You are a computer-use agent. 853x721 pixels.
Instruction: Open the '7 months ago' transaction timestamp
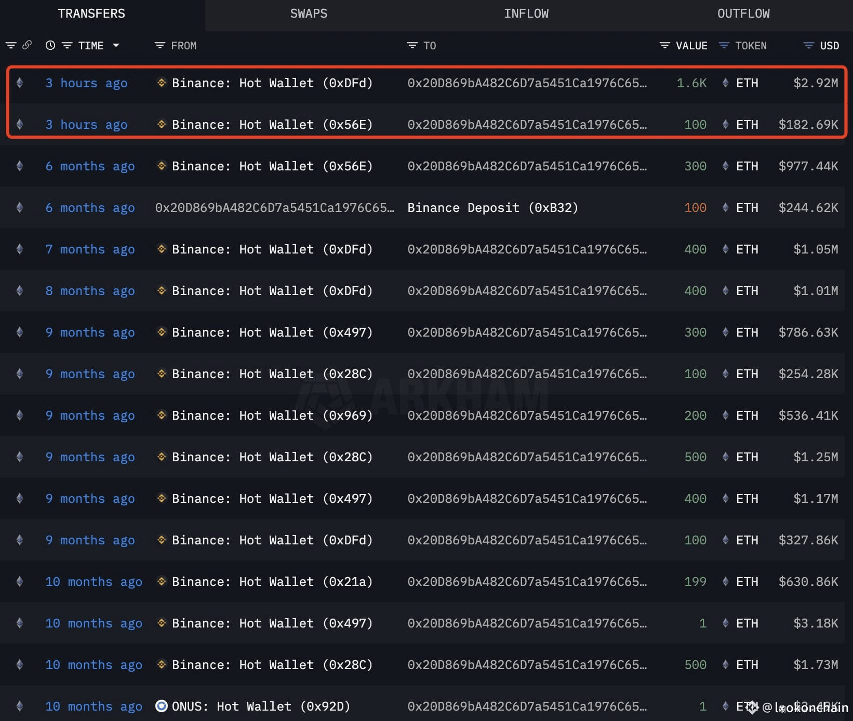(x=90, y=249)
